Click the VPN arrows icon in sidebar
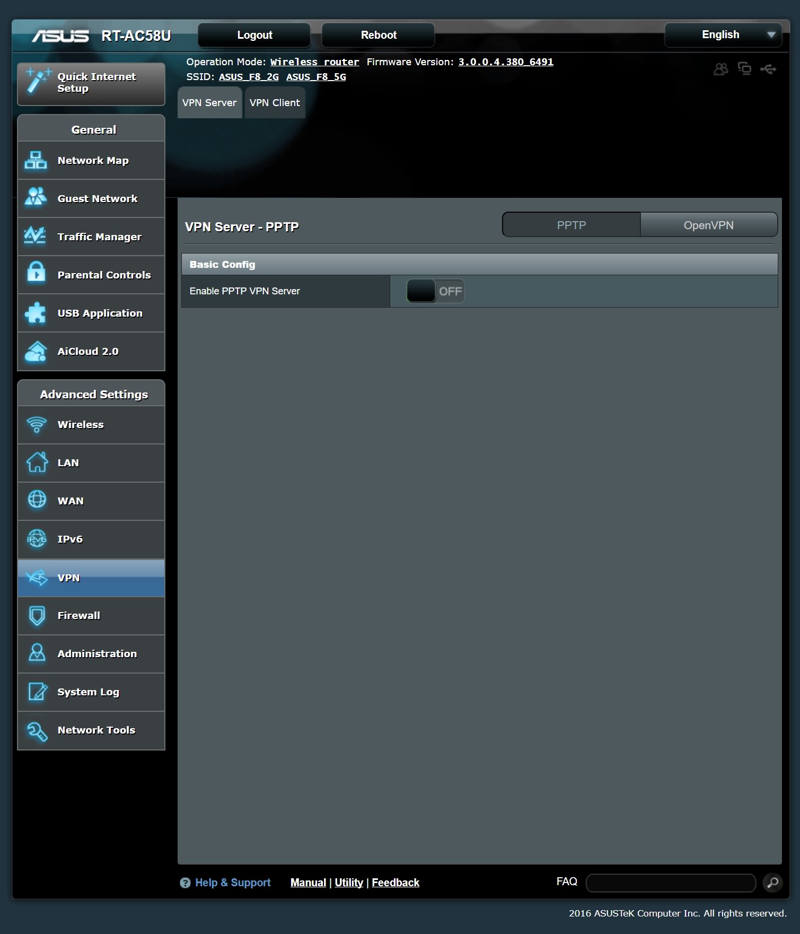Screen dimensions: 800x934 coord(37,577)
